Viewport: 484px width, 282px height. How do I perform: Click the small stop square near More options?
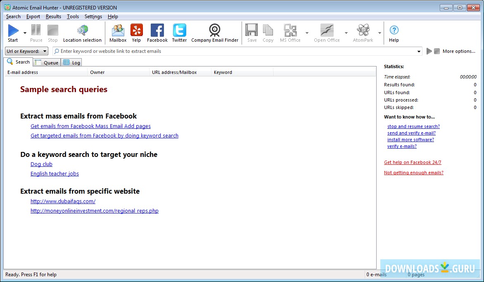437,51
